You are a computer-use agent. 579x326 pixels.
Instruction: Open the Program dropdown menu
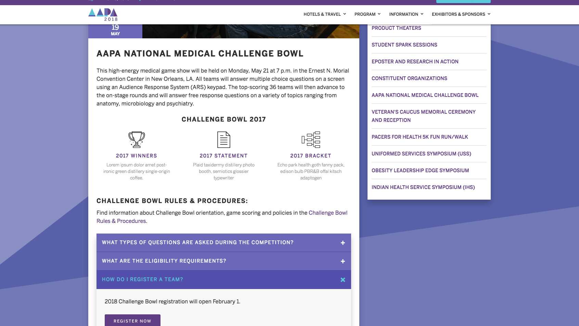pos(368,14)
